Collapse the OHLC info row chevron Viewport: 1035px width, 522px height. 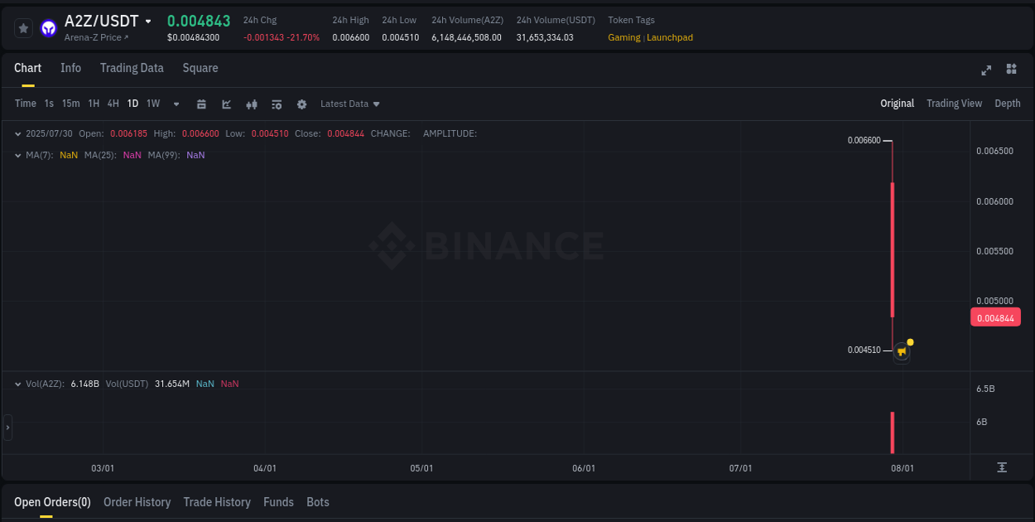pyautogui.click(x=17, y=133)
